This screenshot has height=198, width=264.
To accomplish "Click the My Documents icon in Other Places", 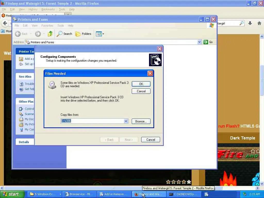I will (x=21, y=119).
